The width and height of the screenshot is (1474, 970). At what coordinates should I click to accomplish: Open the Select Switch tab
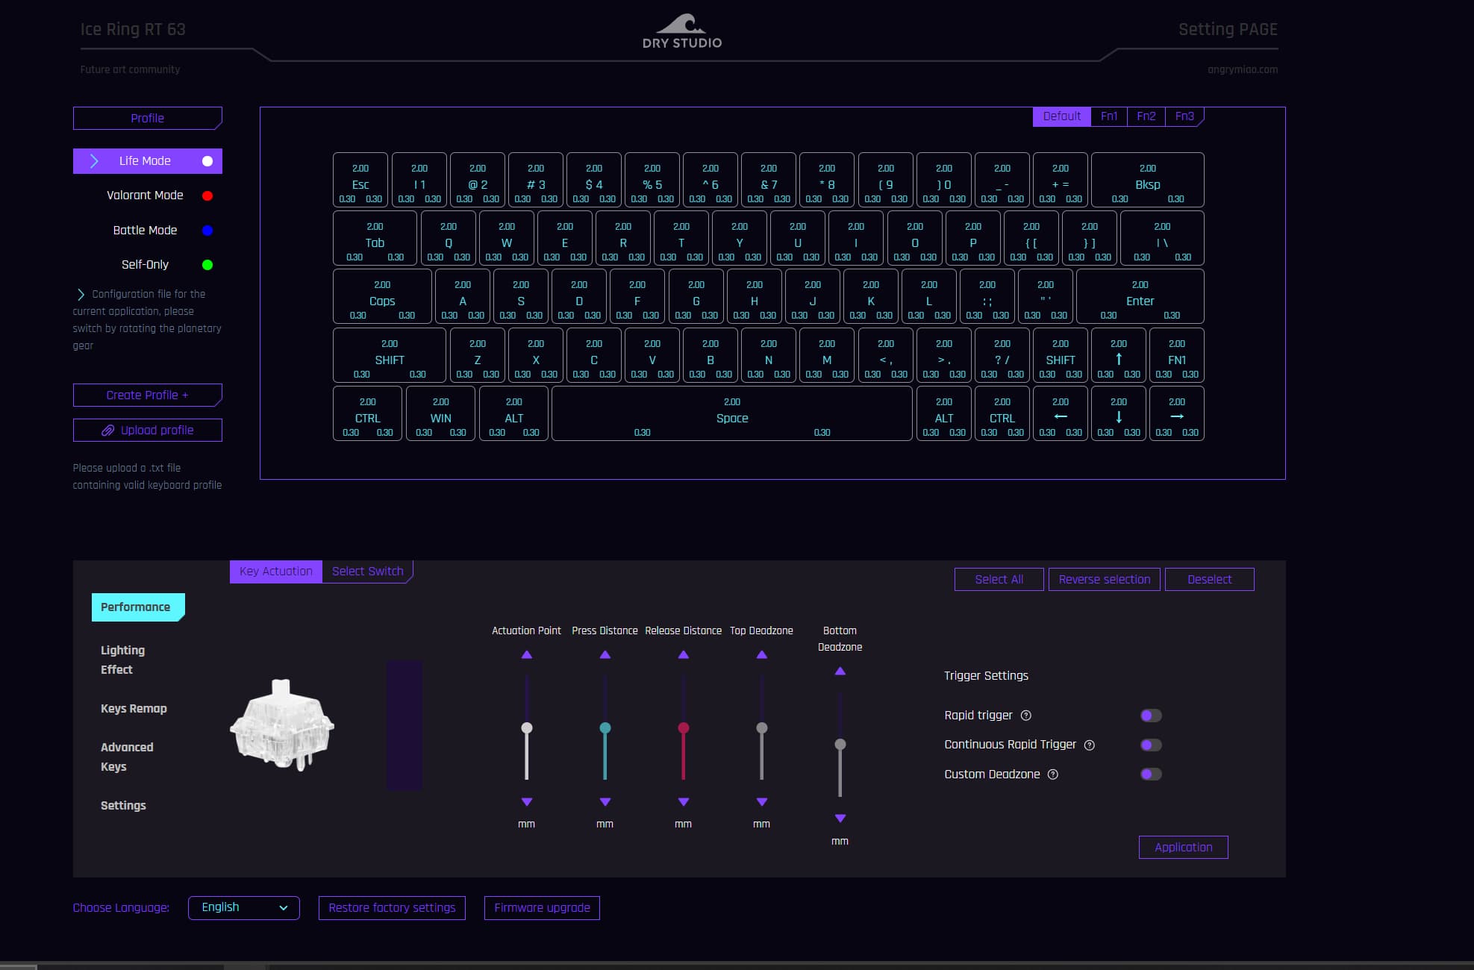pyautogui.click(x=367, y=572)
